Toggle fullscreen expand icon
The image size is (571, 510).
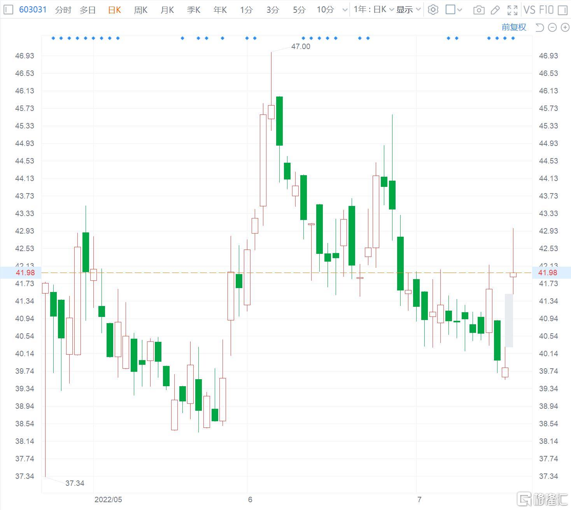(513, 10)
